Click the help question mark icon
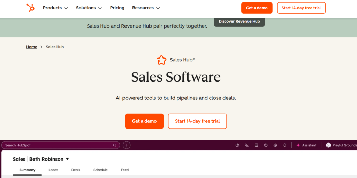Image resolution: width=357 pixels, height=178 pixels. pos(266,145)
